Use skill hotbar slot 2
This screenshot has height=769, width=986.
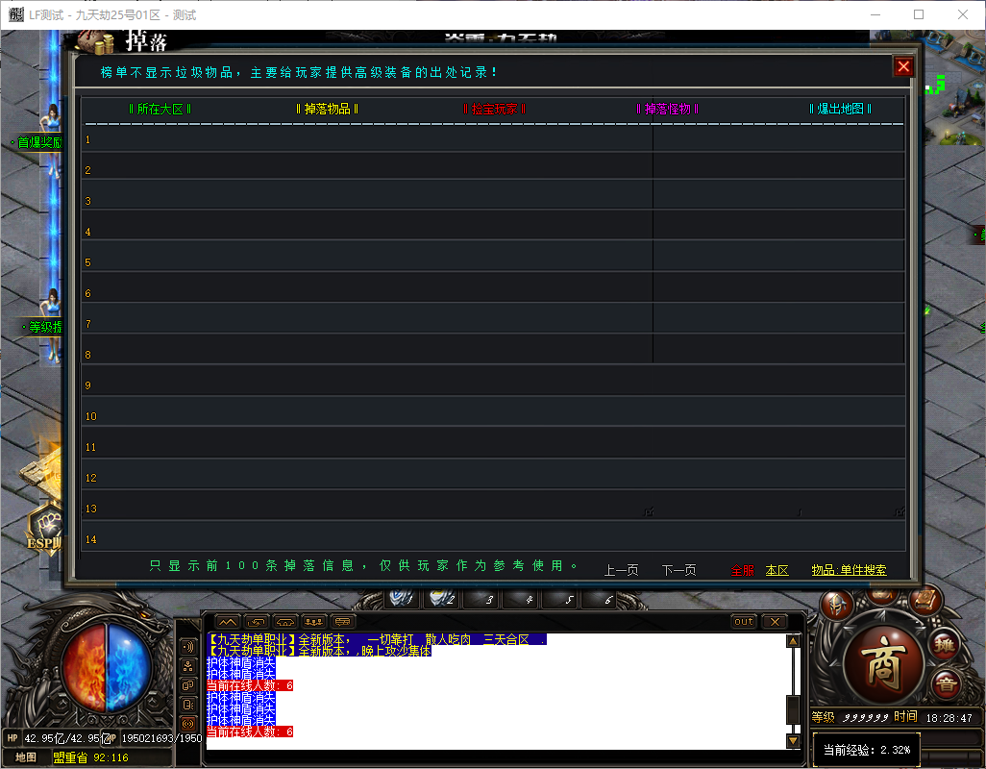(x=442, y=599)
